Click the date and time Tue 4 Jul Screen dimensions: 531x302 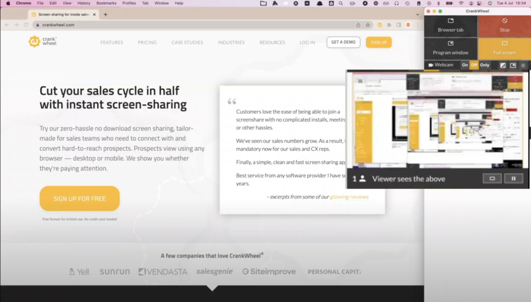(512, 3)
